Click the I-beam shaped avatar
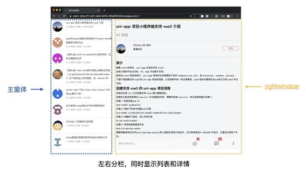Viewport: 306px width, 182px height. pos(57,142)
